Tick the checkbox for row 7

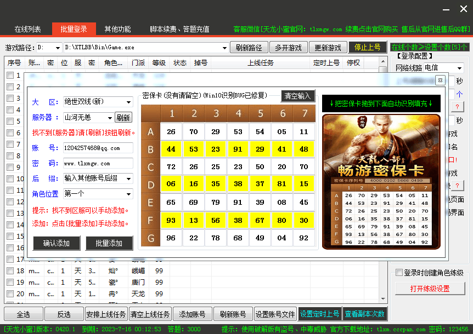coord(10,144)
